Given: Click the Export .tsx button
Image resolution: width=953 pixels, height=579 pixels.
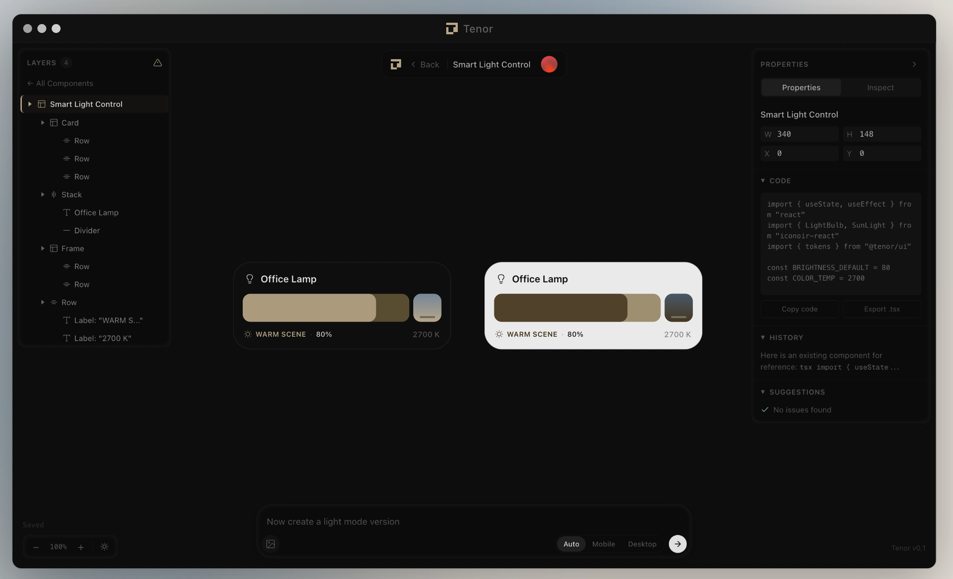Looking at the screenshot, I should click(x=882, y=309).
